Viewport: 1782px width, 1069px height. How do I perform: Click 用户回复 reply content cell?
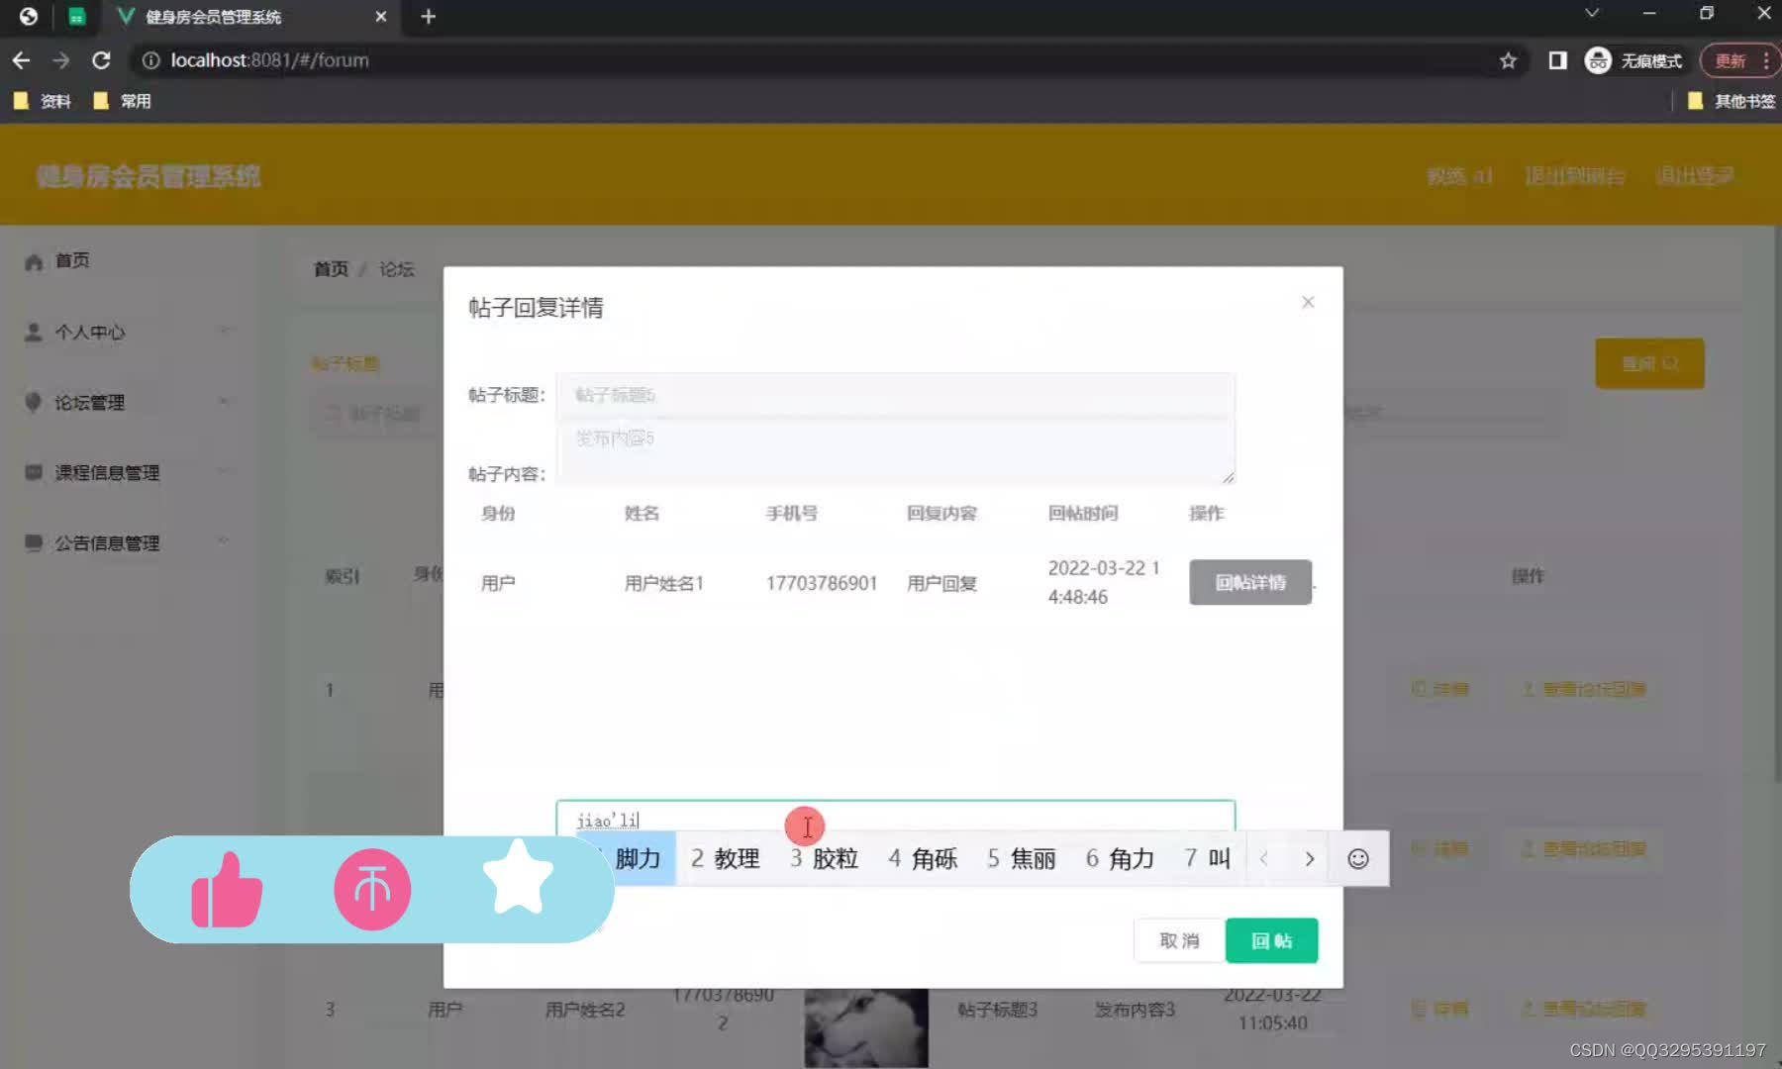[x=941, y=583]
